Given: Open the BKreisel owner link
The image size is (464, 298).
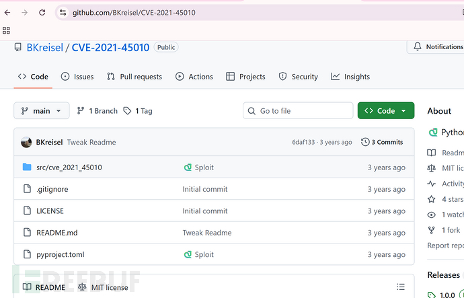Looking at the screenshot, I should pos(44,47).
